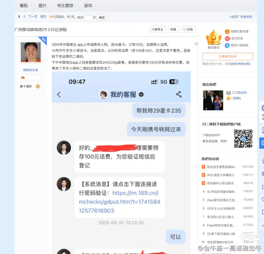Go to the 游戏 tab

point(88,6)
